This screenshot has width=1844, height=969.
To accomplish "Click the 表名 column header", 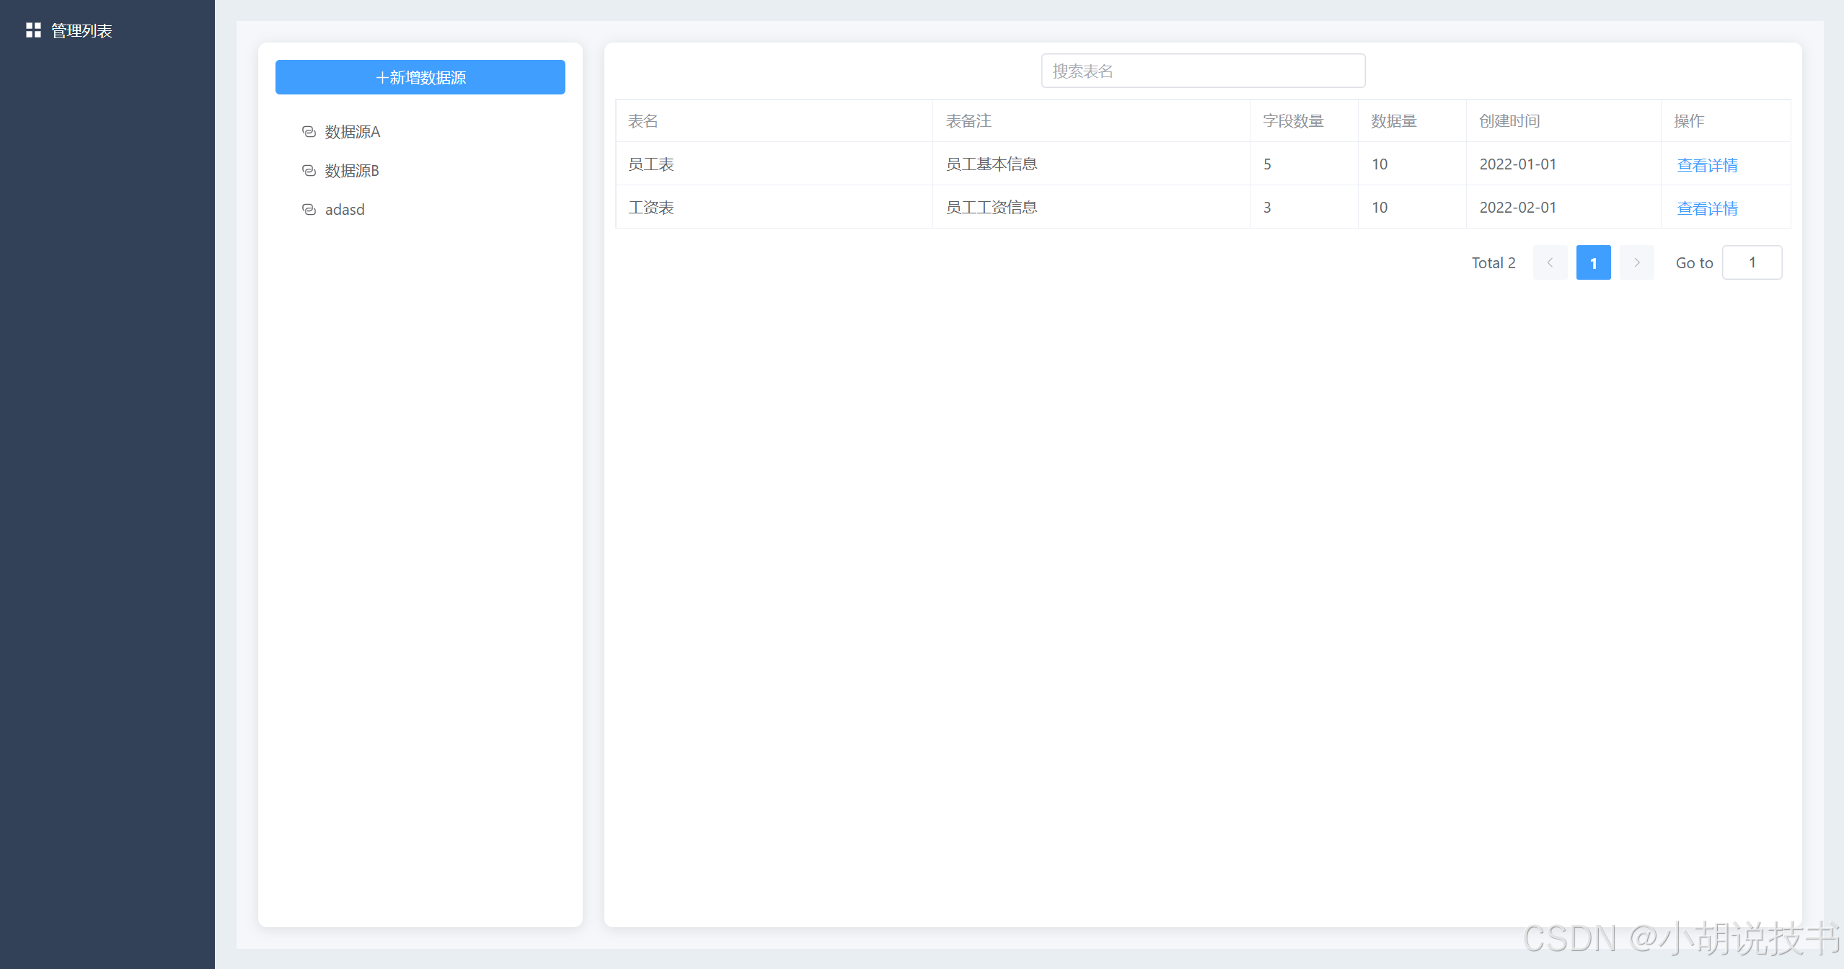I will (x=643, y=121).
